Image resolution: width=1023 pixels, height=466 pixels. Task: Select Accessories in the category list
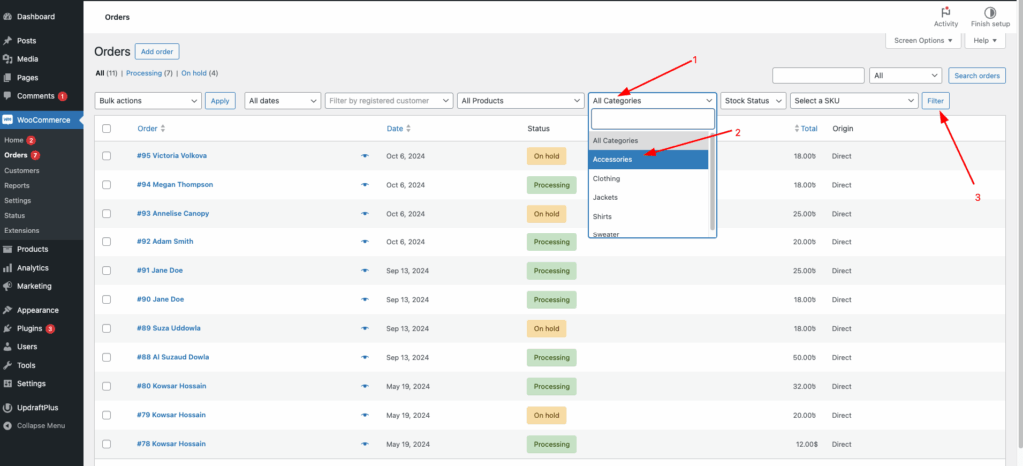pos(648,159)
